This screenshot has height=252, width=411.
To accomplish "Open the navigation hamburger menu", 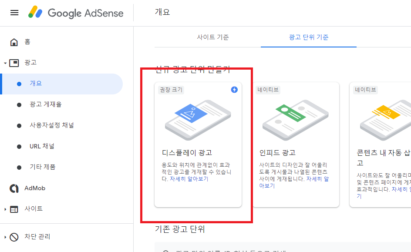I will tap(14, 13).
